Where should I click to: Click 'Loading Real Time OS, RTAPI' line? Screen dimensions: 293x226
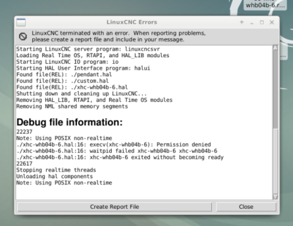(93, 55)
